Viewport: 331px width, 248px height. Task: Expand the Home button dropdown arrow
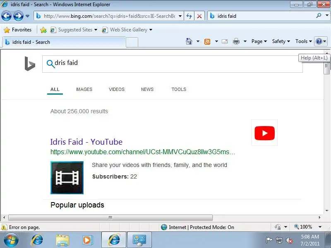click(x=198, y=41)
